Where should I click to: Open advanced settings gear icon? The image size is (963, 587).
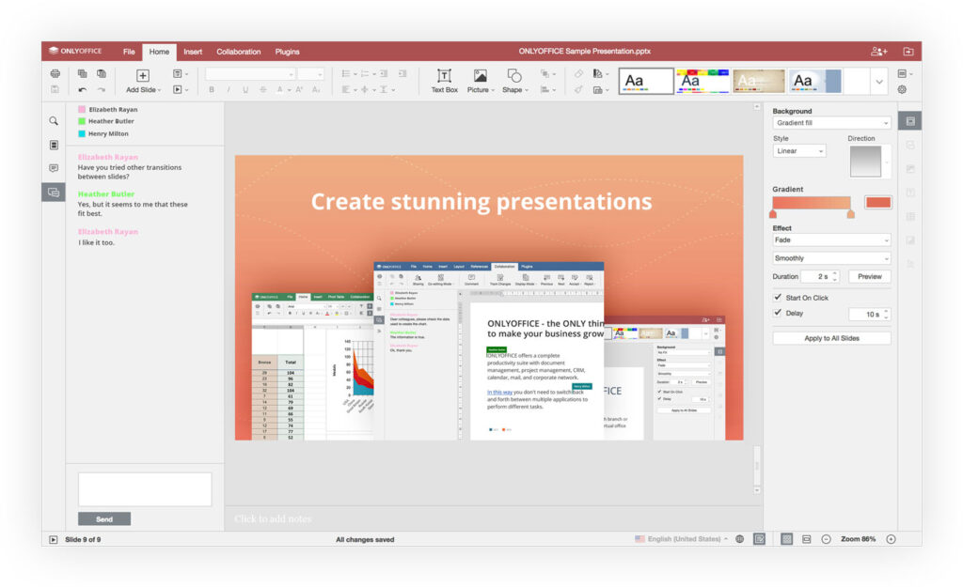902,90
